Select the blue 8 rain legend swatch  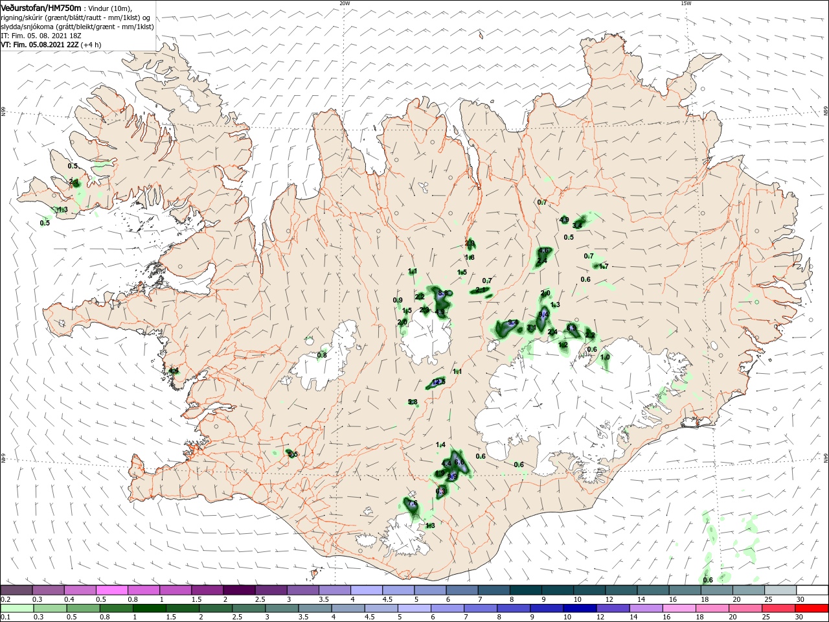(514, 608)
